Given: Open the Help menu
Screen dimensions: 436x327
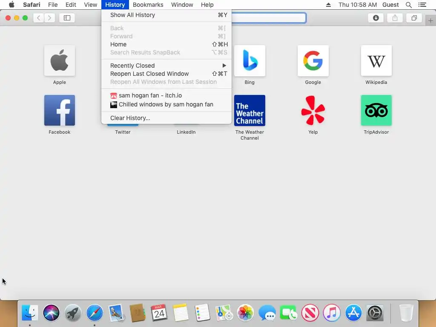Looking at the screenshot, I should pyautogui.click(x=207, y=5).
